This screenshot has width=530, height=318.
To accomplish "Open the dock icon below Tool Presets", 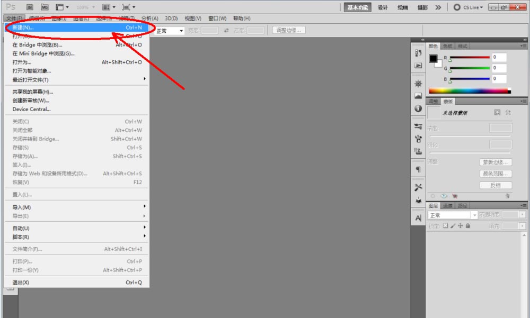I will click(418, 200).
